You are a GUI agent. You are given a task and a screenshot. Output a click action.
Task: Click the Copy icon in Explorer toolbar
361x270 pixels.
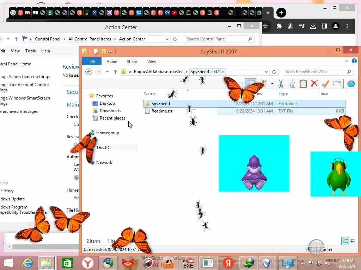pos(292,84)
